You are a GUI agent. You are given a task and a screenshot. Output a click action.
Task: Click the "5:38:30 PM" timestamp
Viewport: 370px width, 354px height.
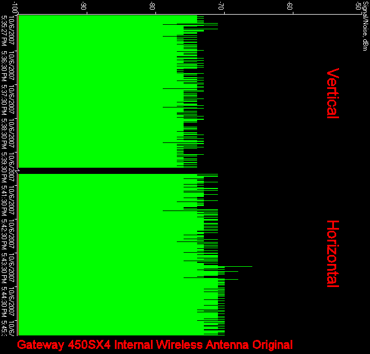[4, 134]
